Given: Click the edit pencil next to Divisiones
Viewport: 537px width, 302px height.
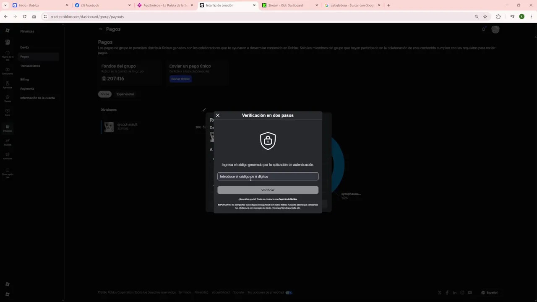Looking at the screenshot, I should 204,110.
